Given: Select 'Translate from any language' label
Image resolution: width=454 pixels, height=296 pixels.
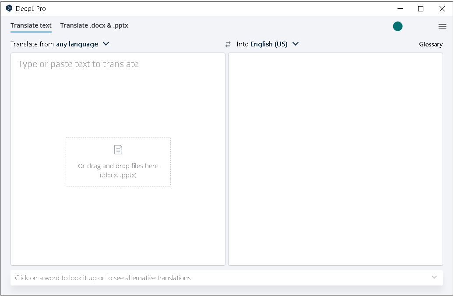Looking at the screenshot, I should (x=54, y=44).
